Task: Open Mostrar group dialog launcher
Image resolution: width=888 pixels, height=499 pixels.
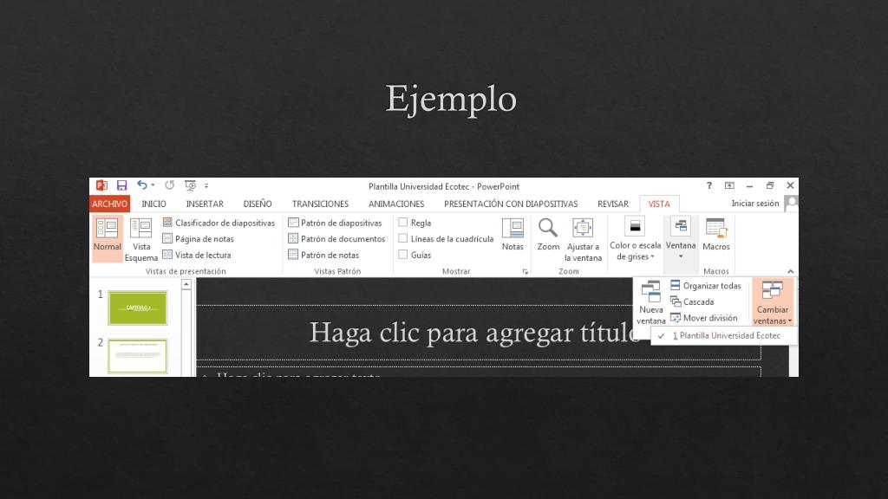Action: 525,271
